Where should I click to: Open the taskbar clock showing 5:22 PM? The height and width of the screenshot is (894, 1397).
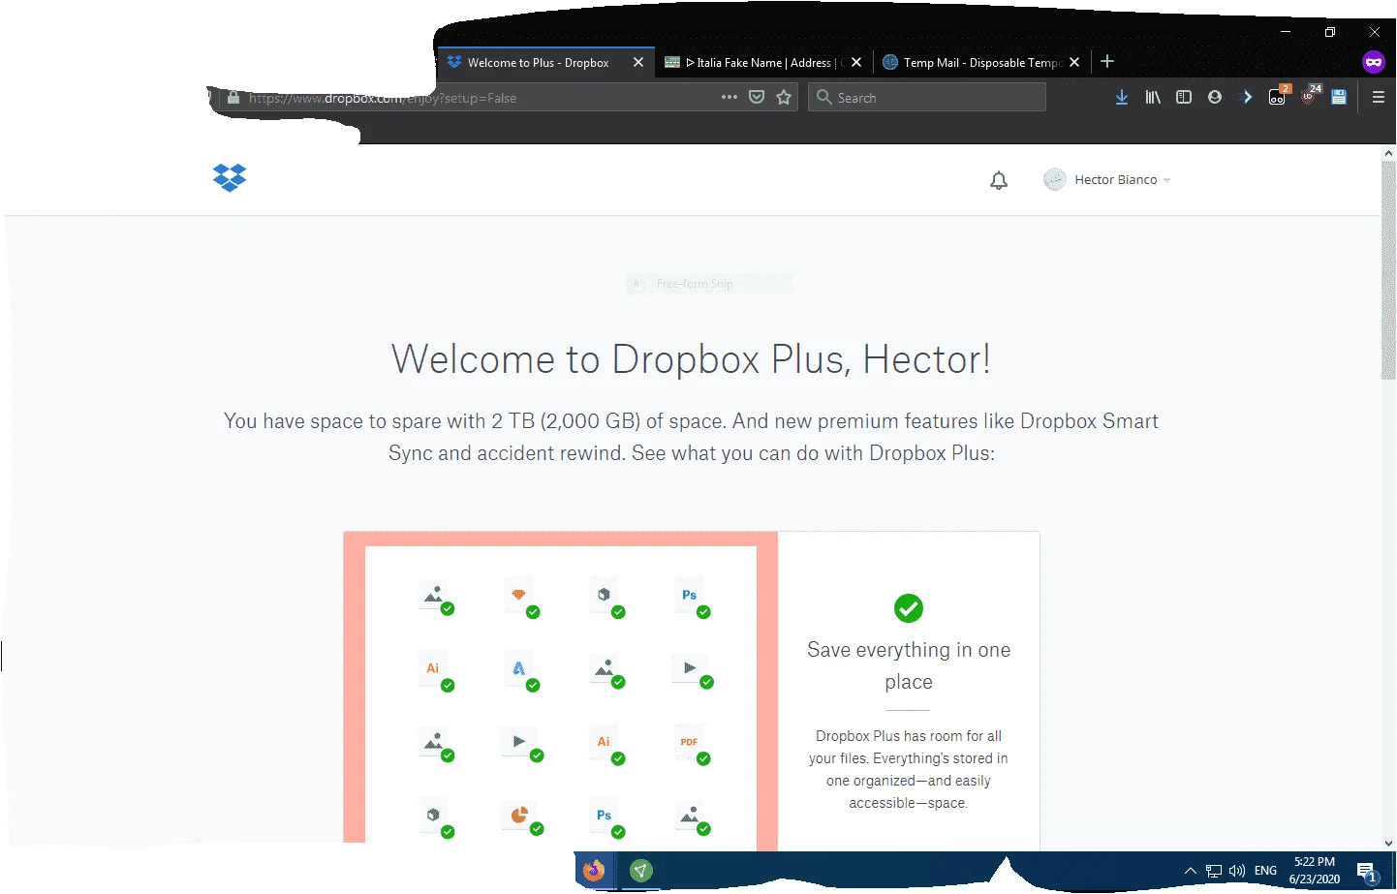1315,871
